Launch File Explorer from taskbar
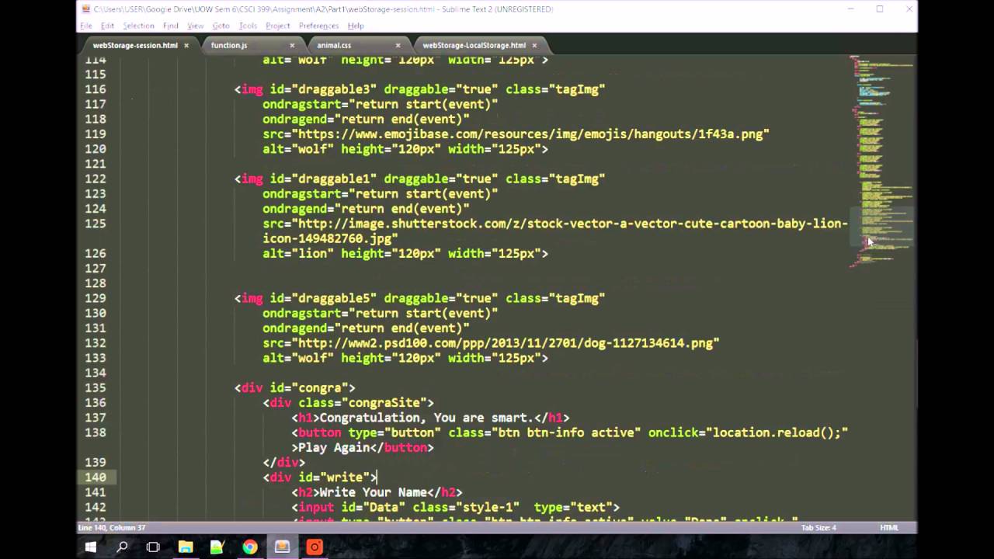The width and height of the screenshot is (994, 559). [x=186, y=547]
